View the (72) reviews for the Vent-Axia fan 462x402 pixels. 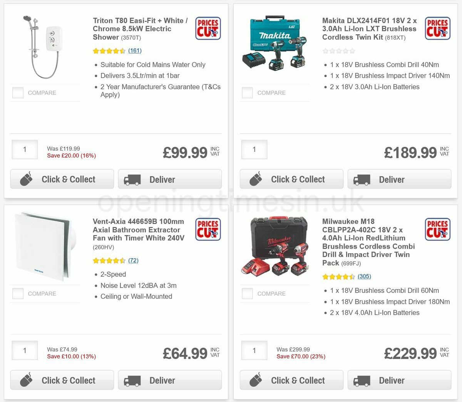point(133,260)
